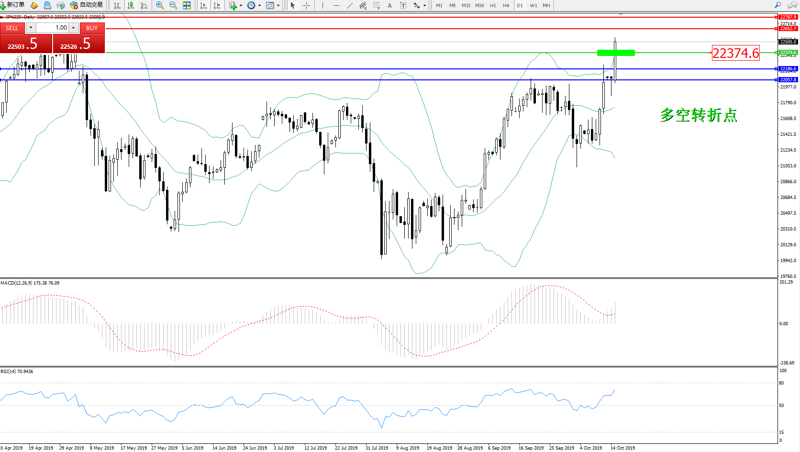Select the trendline drawing tool
The image size is (800, 452).
[x=350, y=5]
